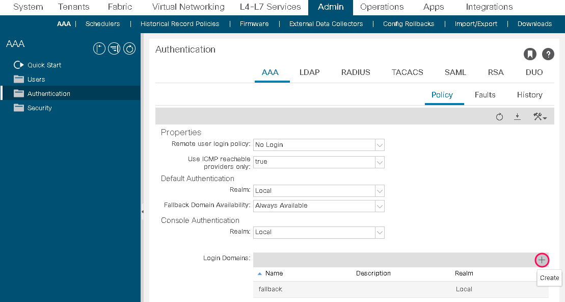565x302 pixels.
Task: Open the System menu
Action: [28, 7]
